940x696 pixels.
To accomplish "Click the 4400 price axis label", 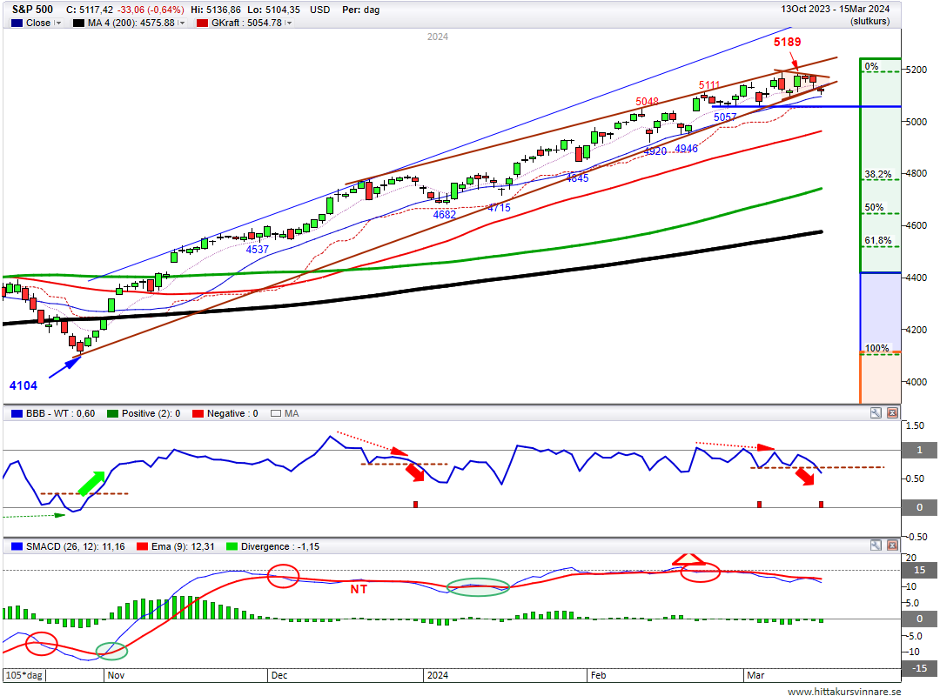I will [x=916, y=278].
